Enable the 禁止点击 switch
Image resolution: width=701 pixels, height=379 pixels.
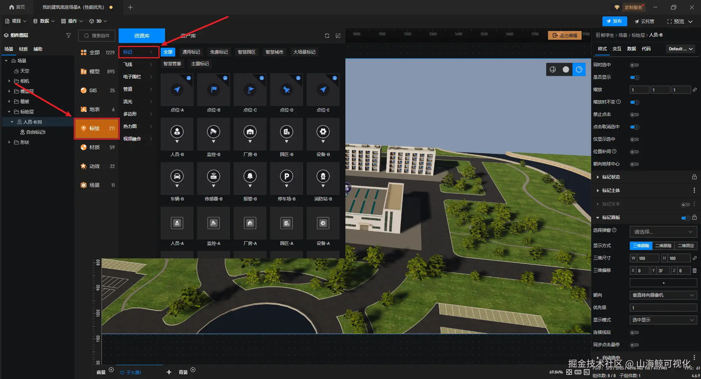pos(635,115)
